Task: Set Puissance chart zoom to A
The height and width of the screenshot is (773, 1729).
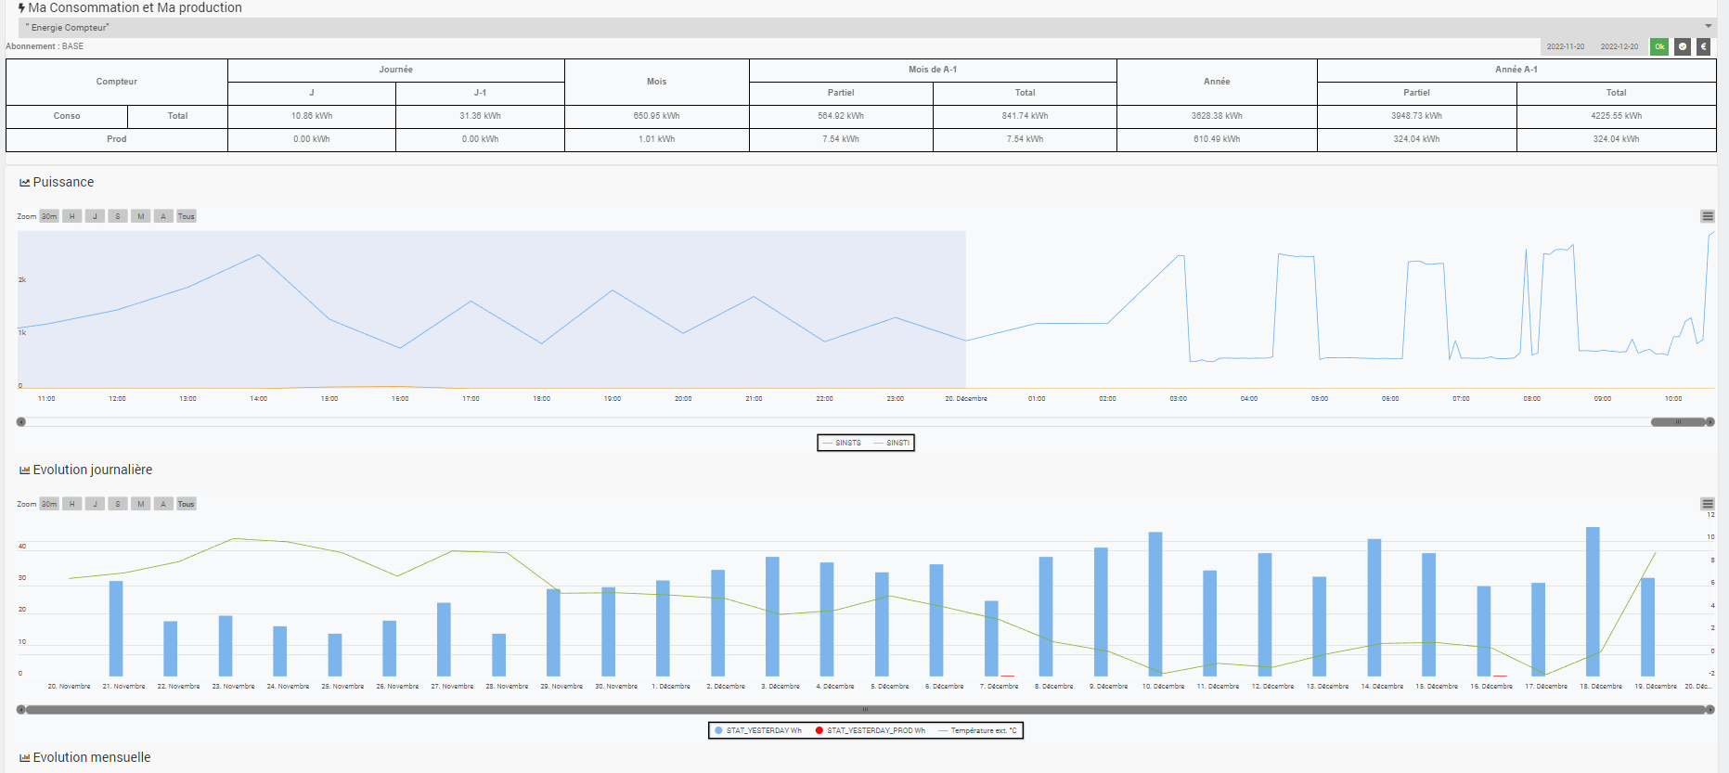Action: (163, 216)
